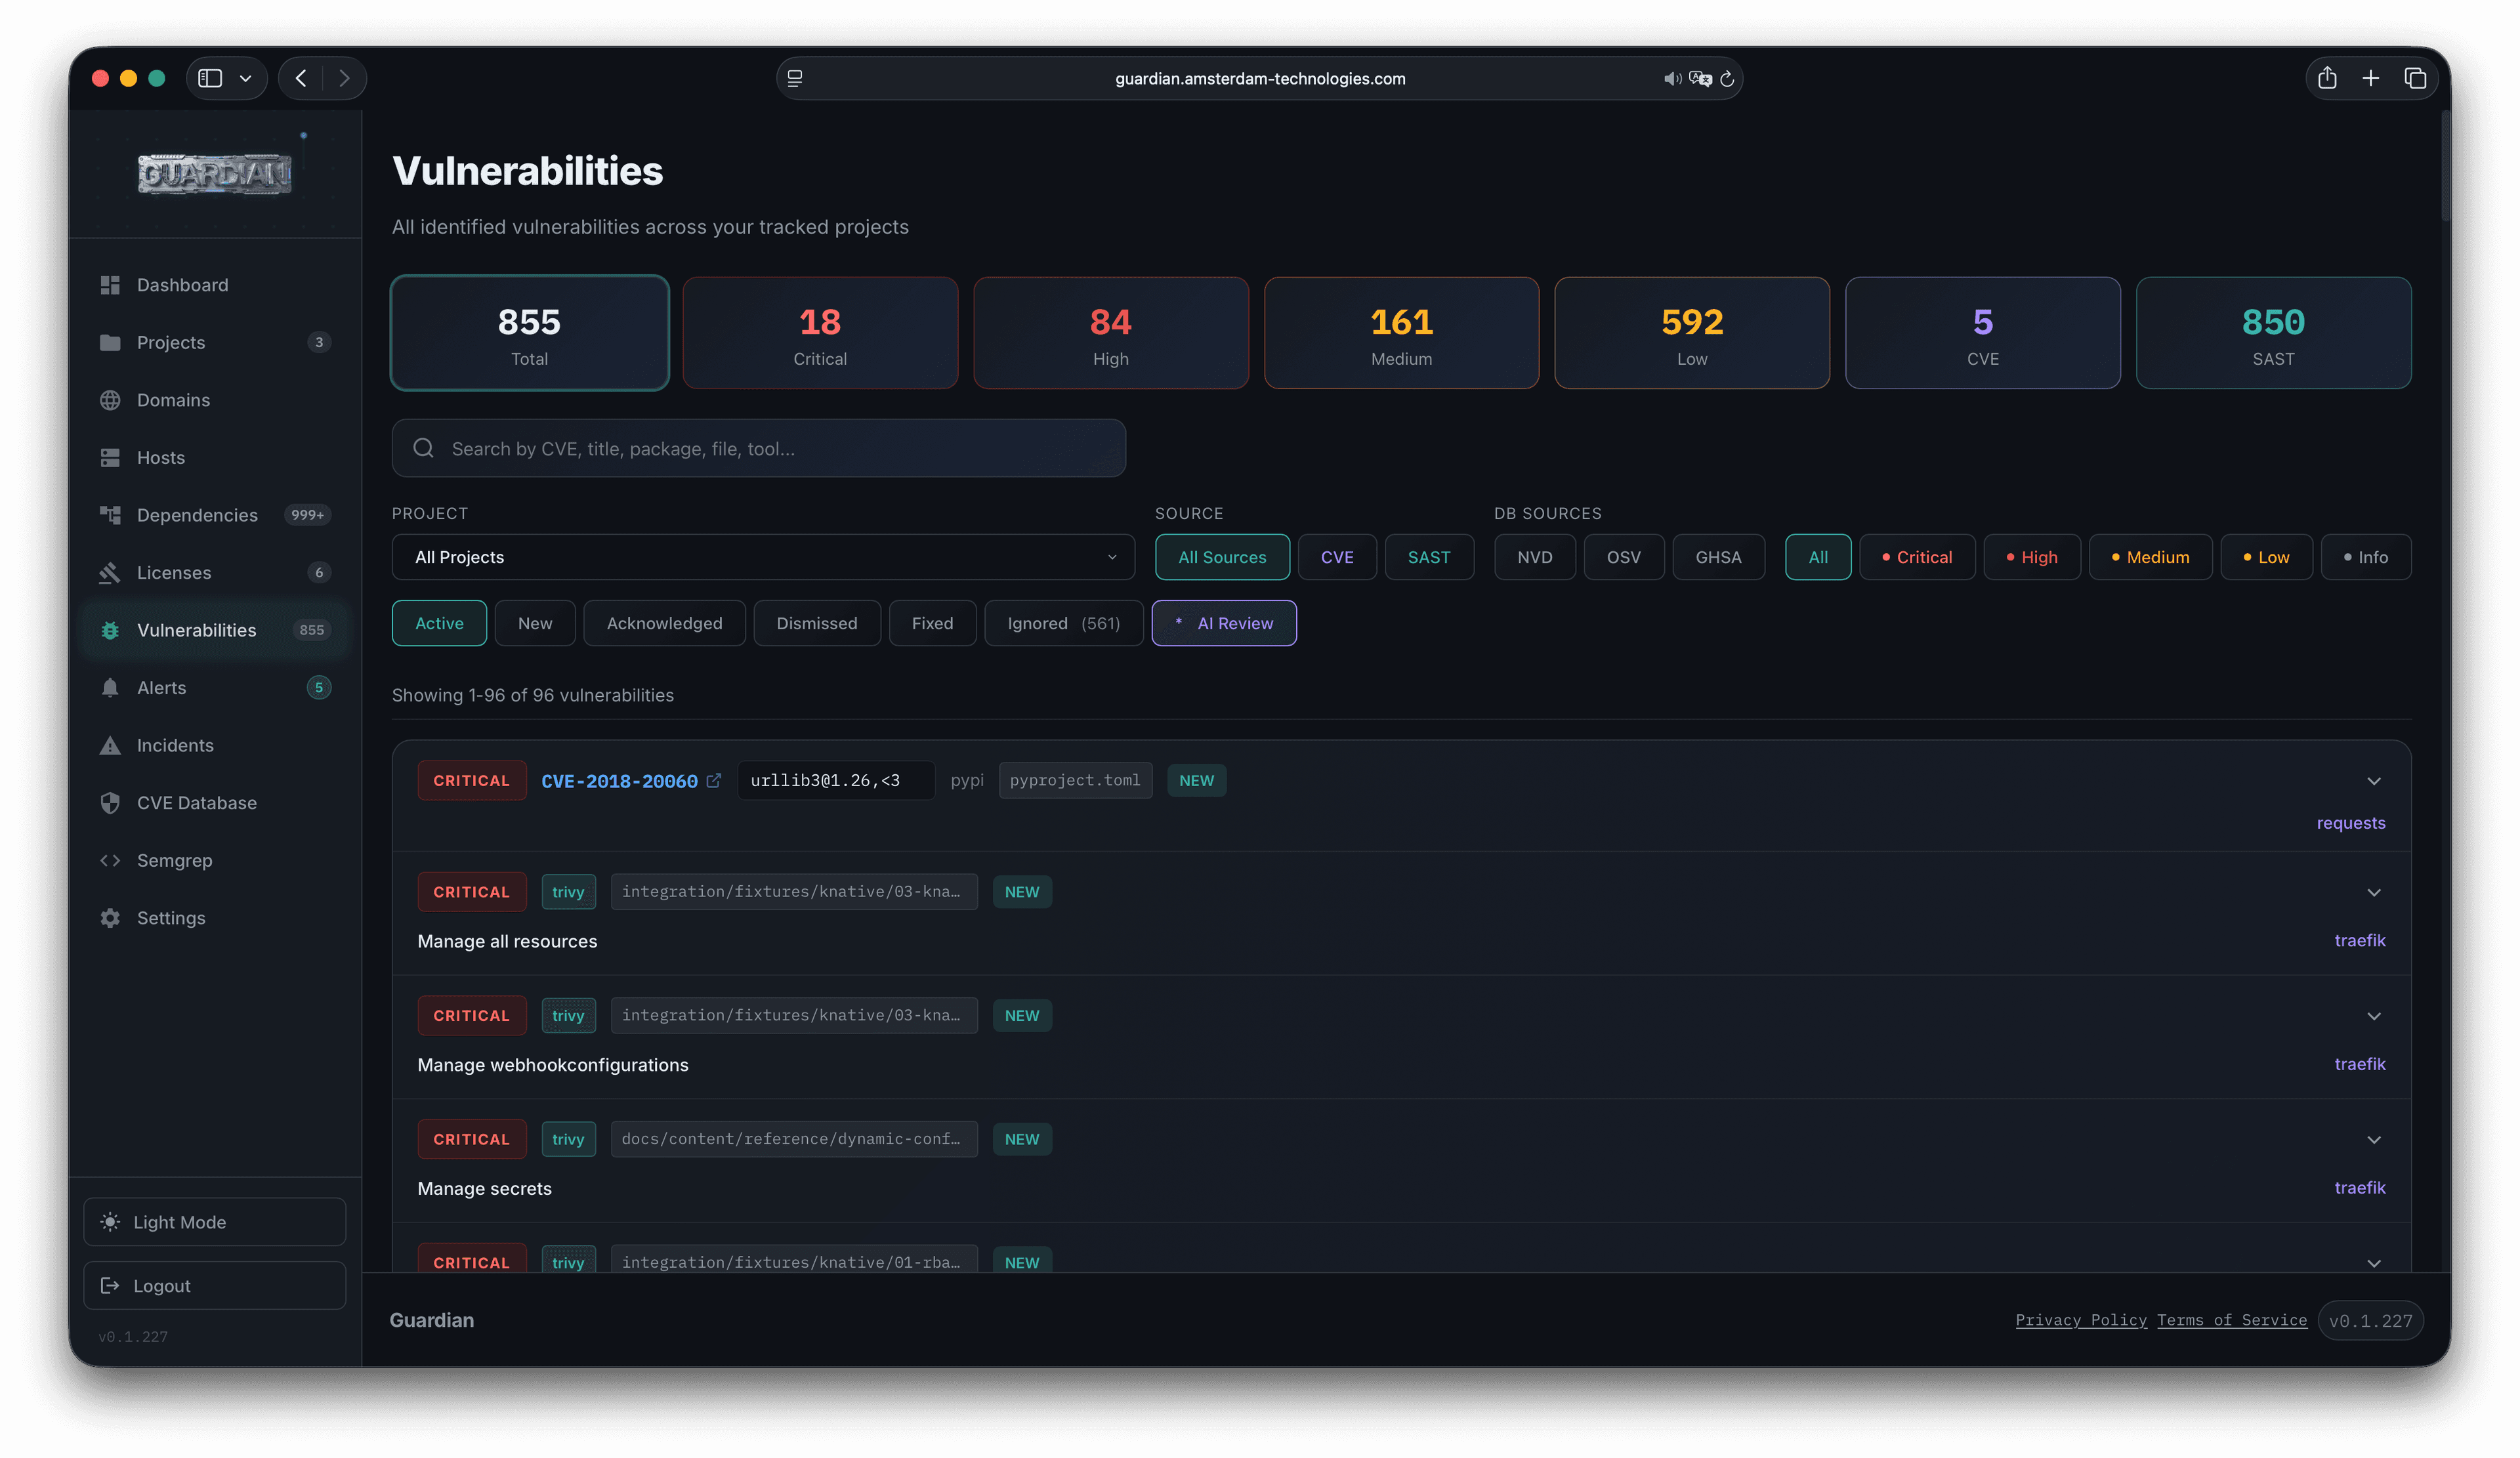The height and width of the screenshot is (1458, 2520).
Task: Filter source by CVE
Action: (1337, 557)
